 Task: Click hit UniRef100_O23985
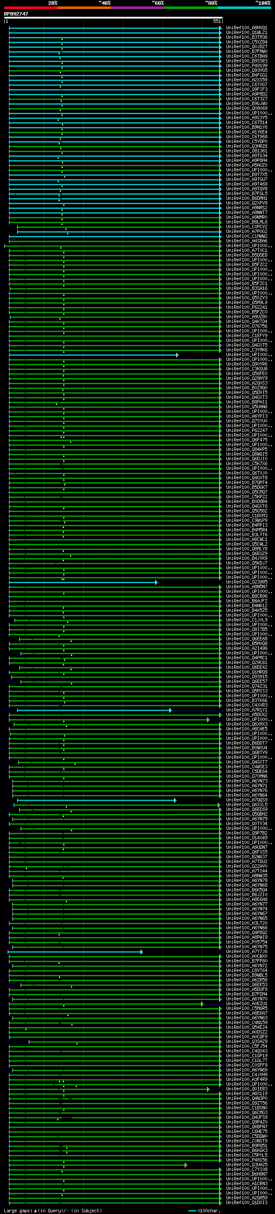coord(247,582)
